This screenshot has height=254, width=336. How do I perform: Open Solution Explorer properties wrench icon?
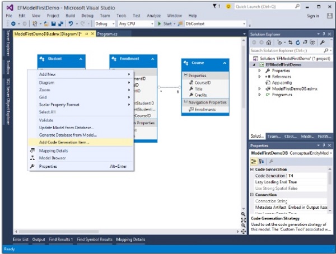click(x=323, y=42)
